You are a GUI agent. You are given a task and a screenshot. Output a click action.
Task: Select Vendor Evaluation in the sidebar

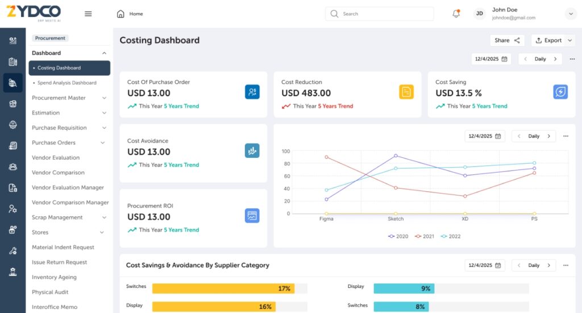point(56,158)
